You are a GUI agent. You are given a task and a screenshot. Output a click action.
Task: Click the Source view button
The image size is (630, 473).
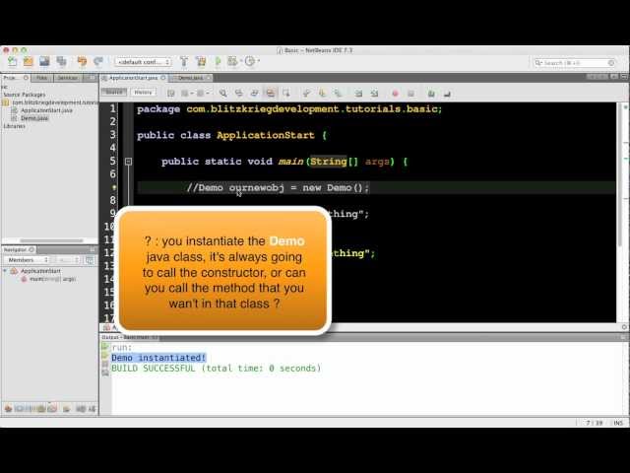[x=114, y=93]
